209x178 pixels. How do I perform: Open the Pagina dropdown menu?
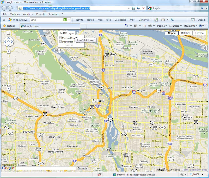[x=162, y=26]
